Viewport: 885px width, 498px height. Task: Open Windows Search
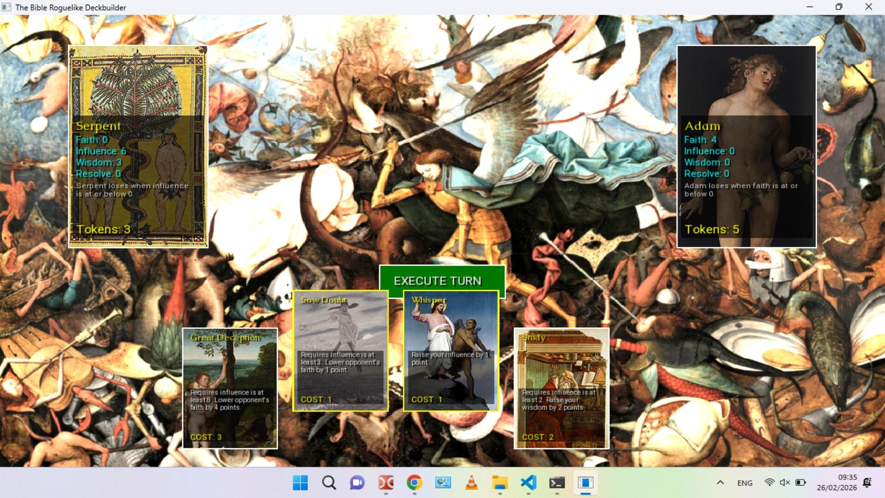tap(329, 483)
